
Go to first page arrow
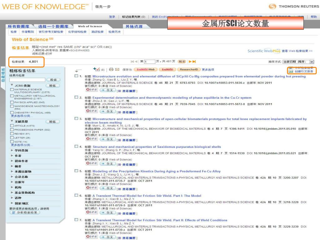132,62
